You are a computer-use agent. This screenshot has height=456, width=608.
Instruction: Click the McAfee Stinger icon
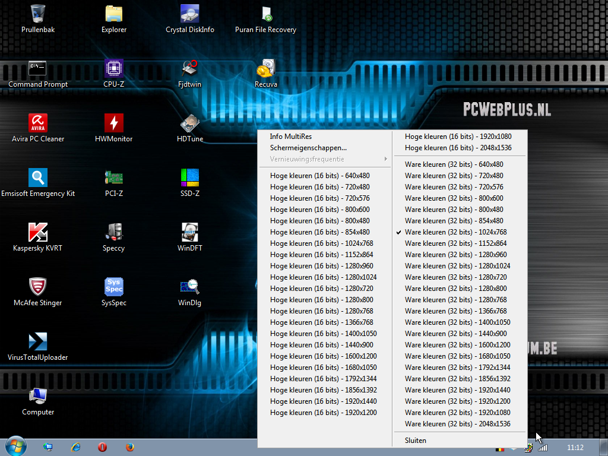37,287
